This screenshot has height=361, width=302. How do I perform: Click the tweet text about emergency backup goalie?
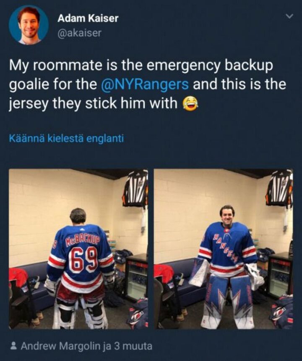pos(147,84)
